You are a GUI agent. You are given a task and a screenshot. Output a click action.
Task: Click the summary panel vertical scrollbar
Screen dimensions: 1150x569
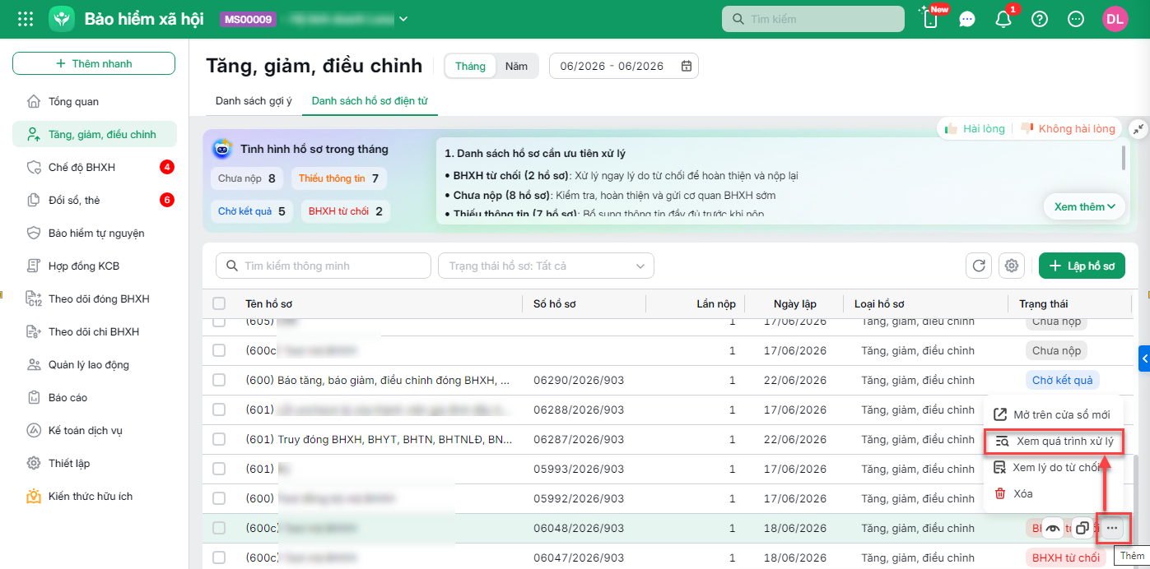1124,156
